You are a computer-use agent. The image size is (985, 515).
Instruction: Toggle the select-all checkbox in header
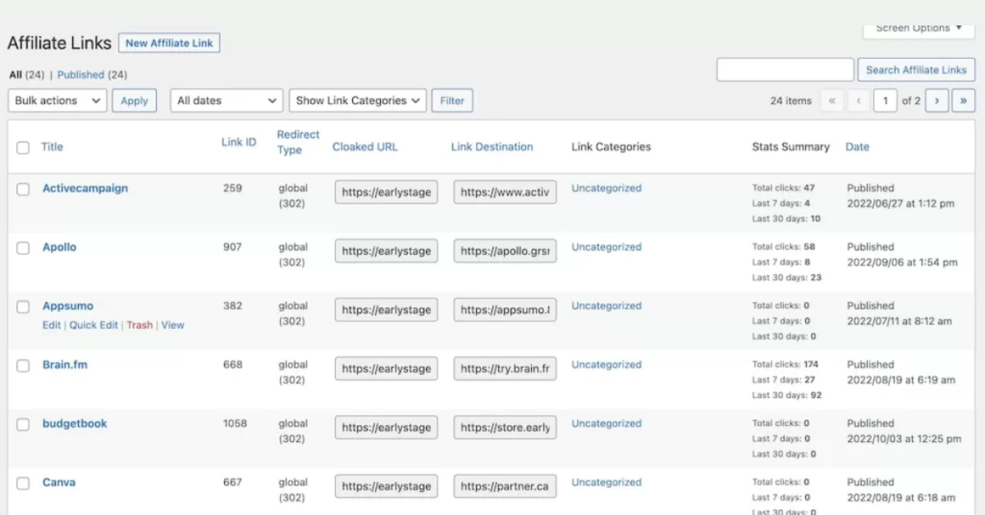23,148
